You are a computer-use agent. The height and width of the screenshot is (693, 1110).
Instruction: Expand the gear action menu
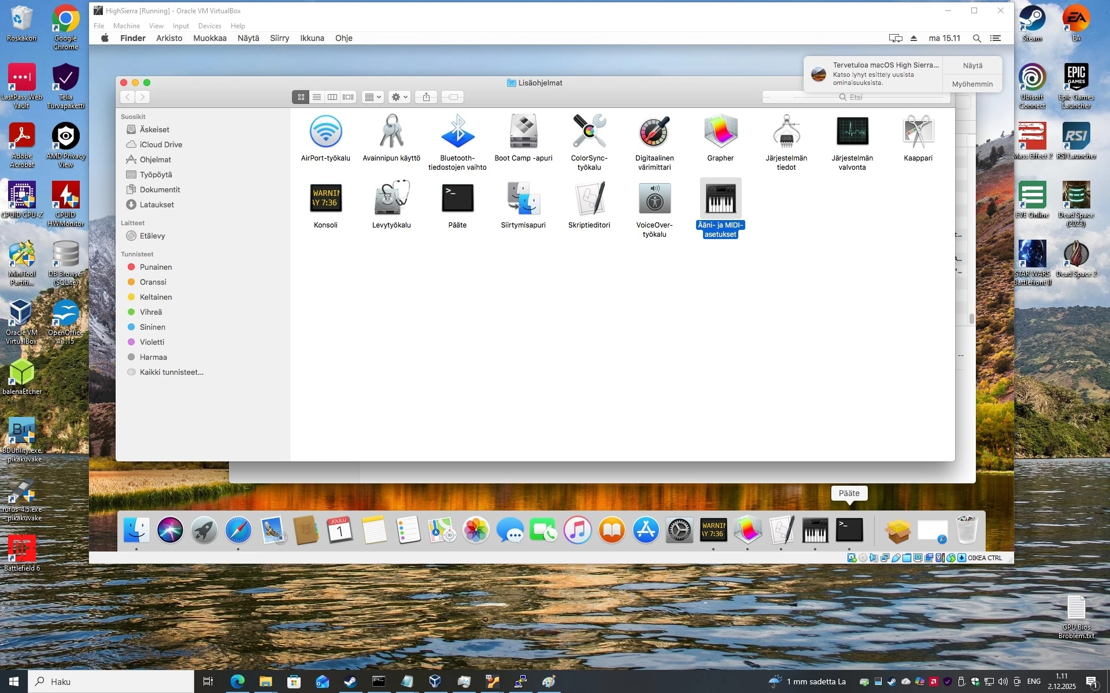coord(399,97)
